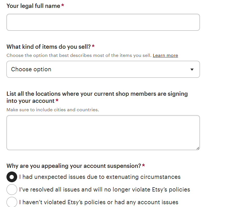Click the "Make sure to include cities" hint text
The width and height of the screenshot is (232, 207).
point(53,110)
